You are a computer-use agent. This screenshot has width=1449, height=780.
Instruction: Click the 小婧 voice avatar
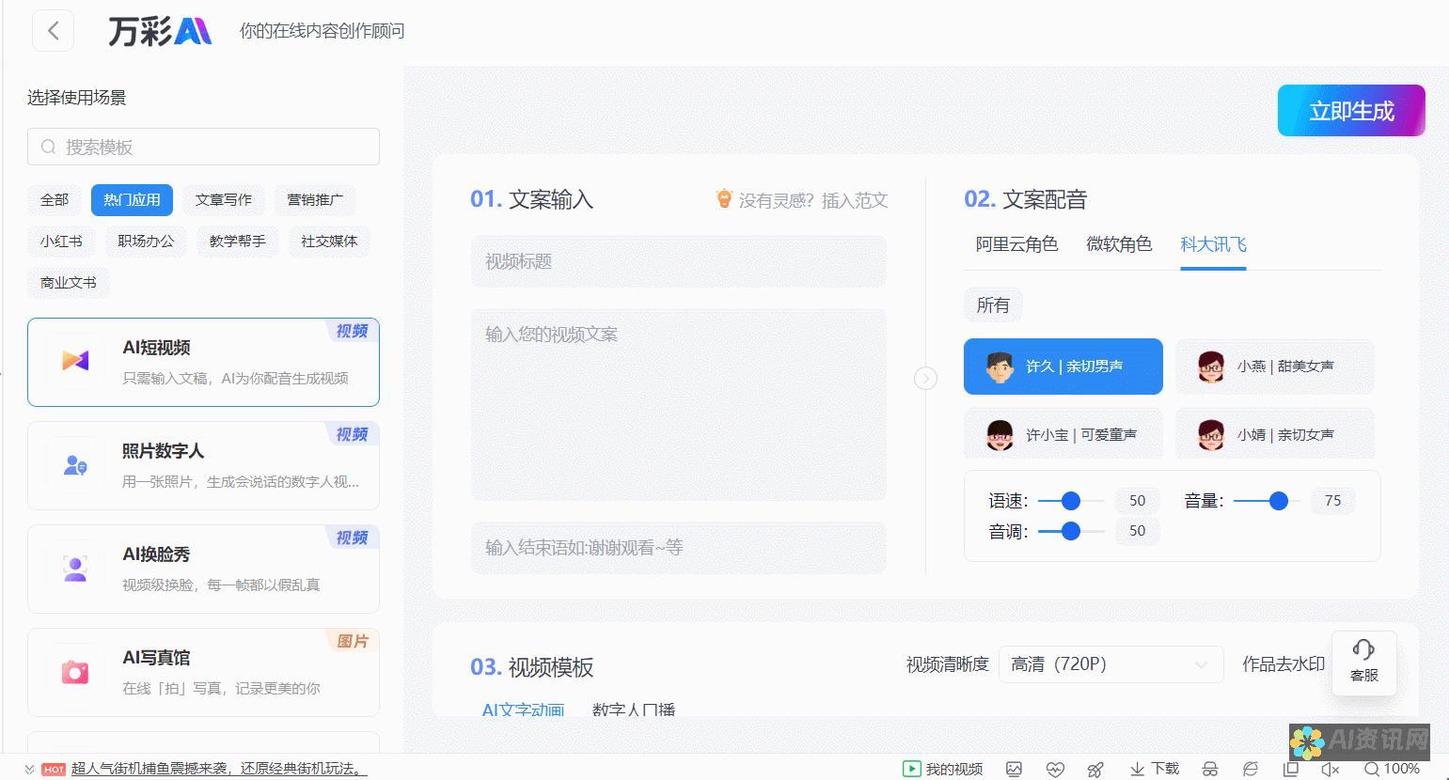pyautogui.click(x=1210, y=435)
